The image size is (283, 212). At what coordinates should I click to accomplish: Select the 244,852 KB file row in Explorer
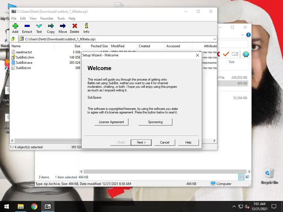pyautogui.click(x=233, y=78)
